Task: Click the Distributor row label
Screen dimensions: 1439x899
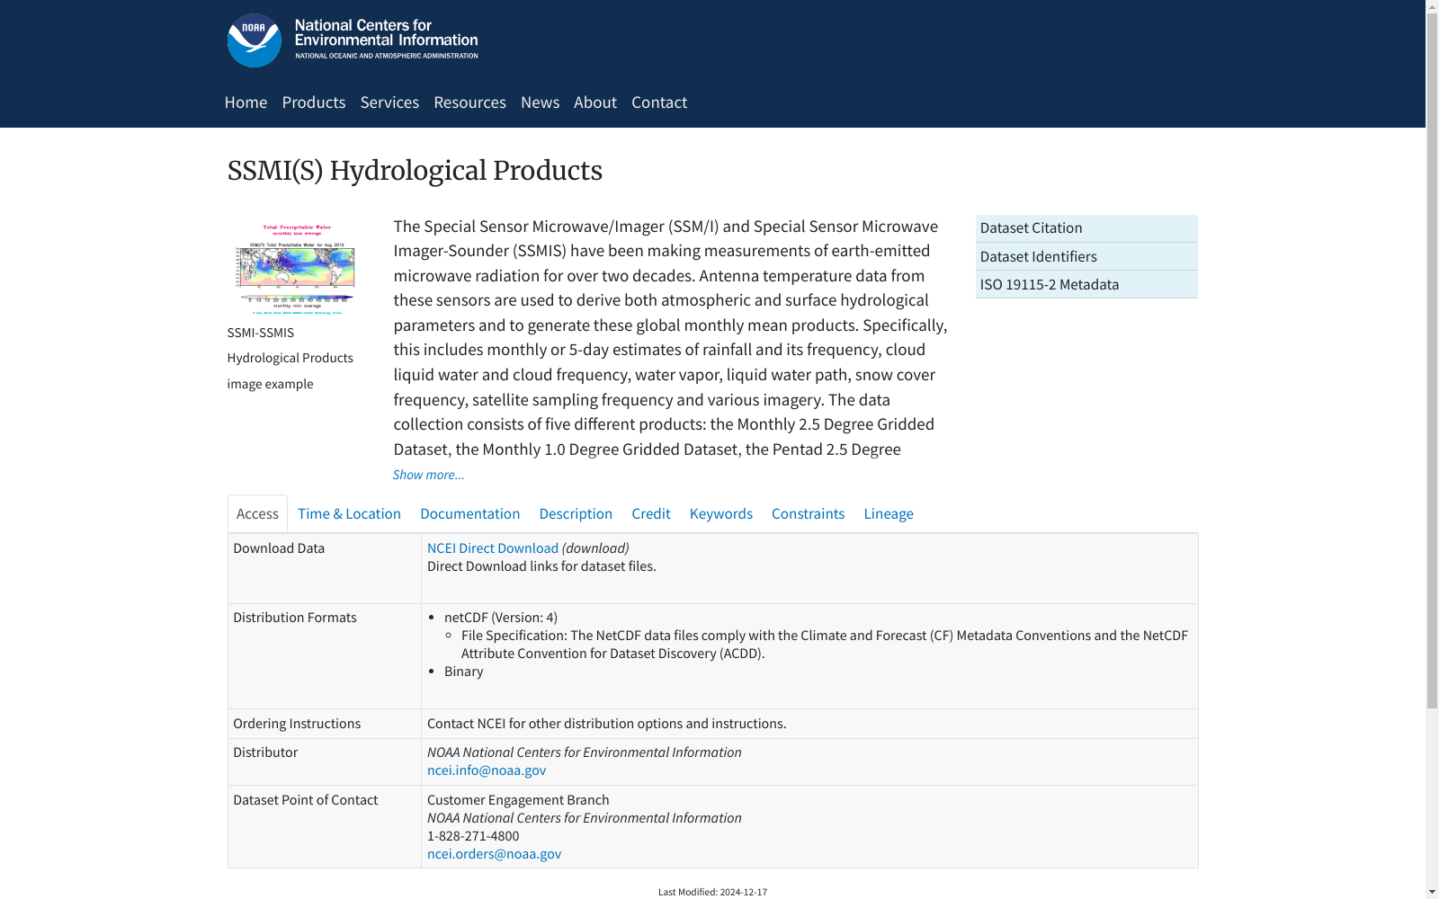Action: (265, 752)
